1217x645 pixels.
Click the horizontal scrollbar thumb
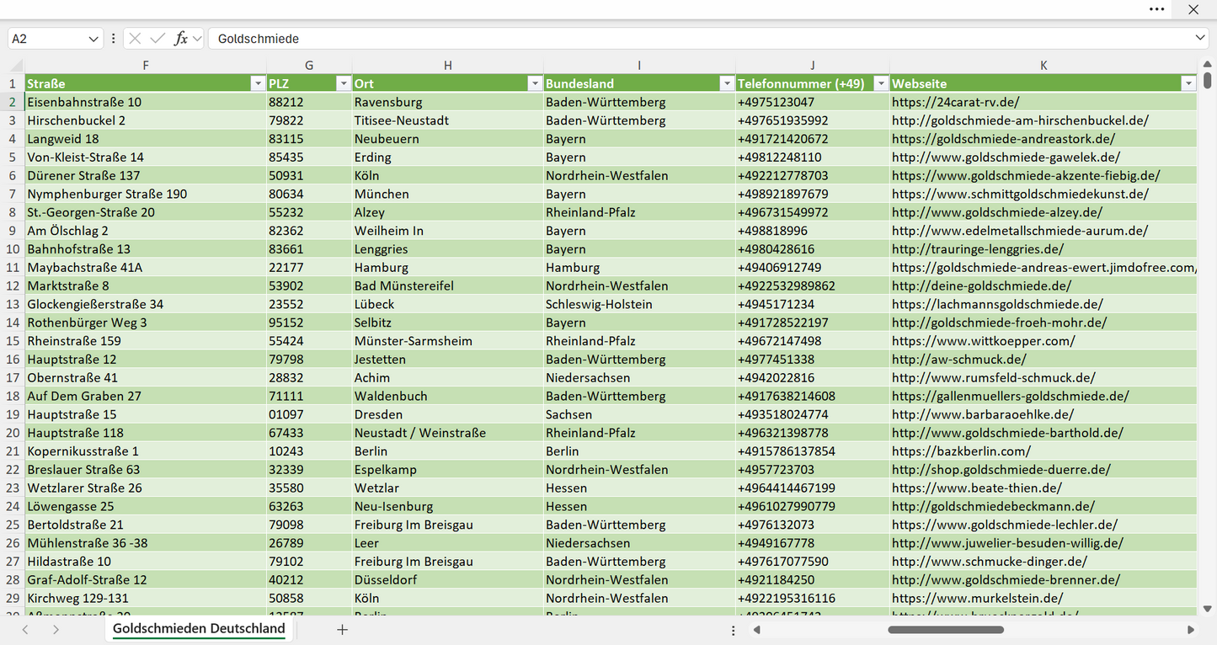tap(943, 630)
